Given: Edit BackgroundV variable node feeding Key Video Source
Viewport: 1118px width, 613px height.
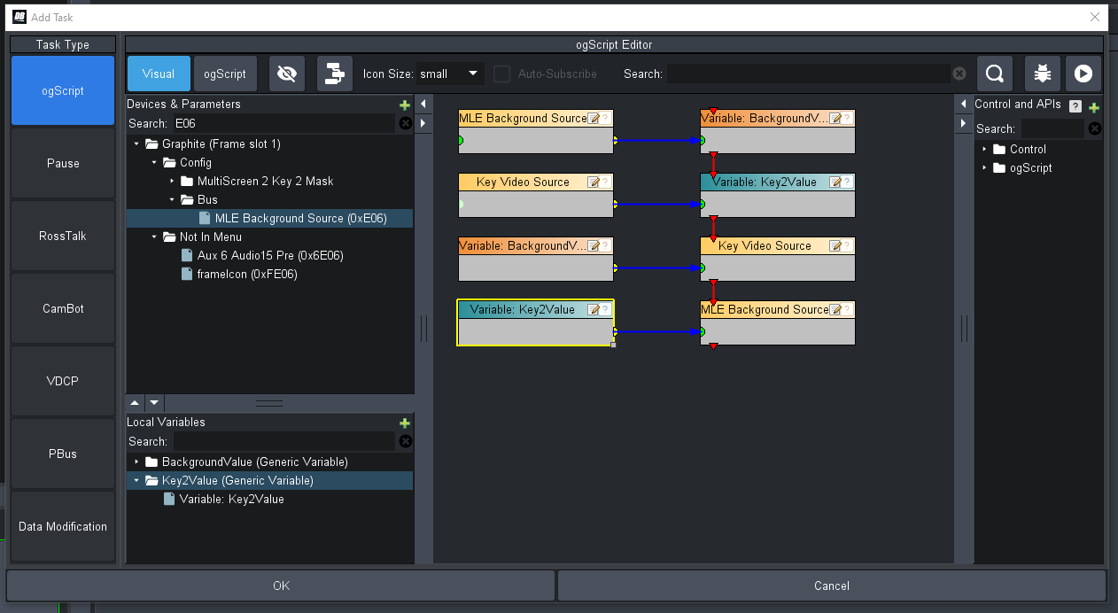Looking at the screenshot, I should [594, 246].
